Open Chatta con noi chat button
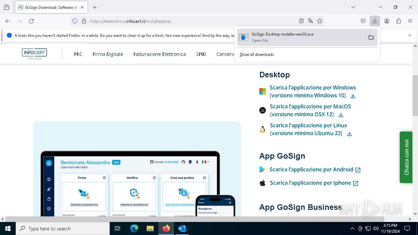 [x=406, y=157]
